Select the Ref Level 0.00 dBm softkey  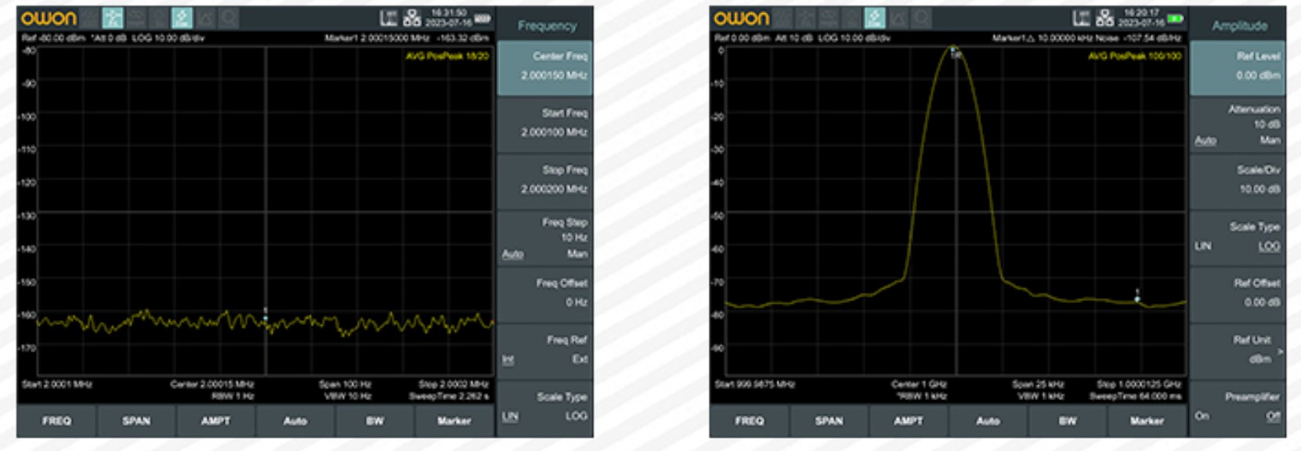pos(1238,67)
